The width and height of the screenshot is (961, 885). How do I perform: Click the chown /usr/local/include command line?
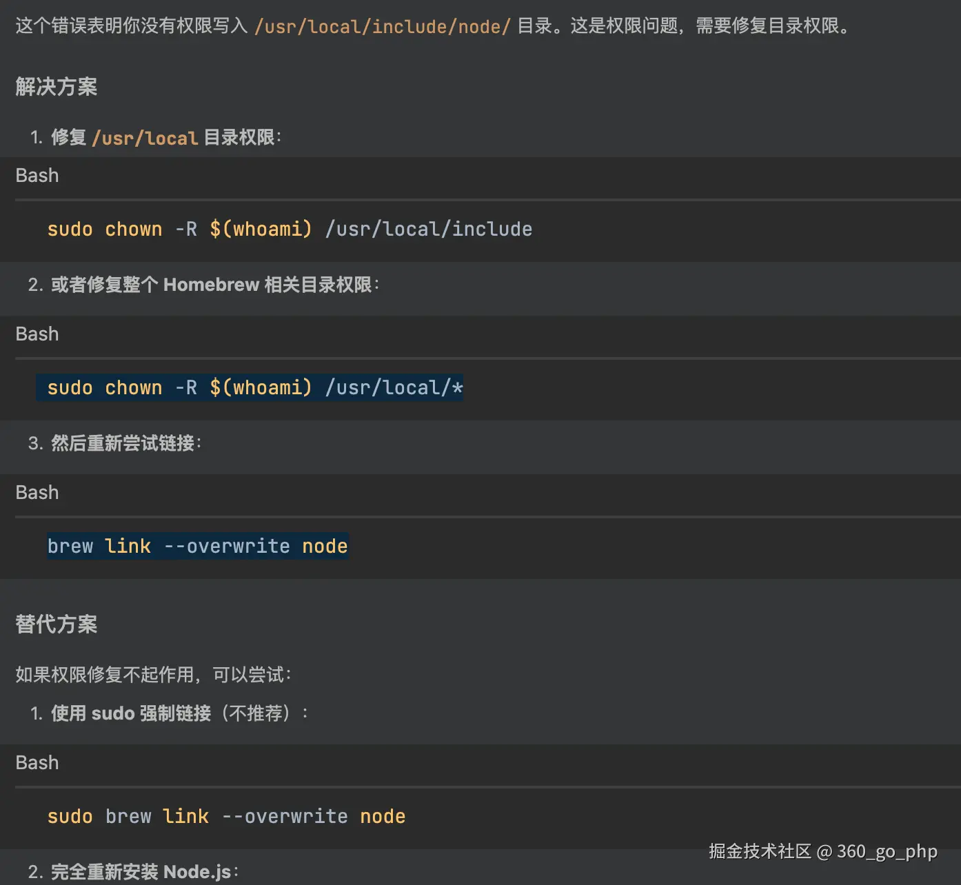click(290, 229)
